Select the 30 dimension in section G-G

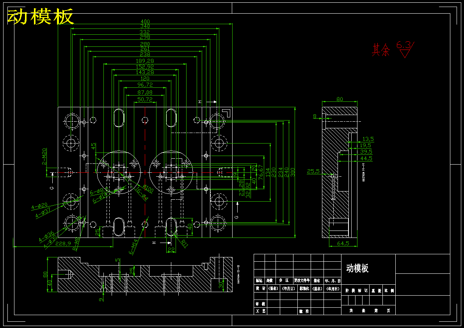tap(221, 285)
